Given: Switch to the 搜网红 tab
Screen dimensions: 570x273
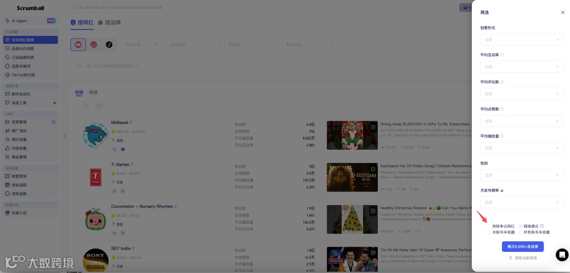Looking at the screenshot, I should [x=82, y=23].
